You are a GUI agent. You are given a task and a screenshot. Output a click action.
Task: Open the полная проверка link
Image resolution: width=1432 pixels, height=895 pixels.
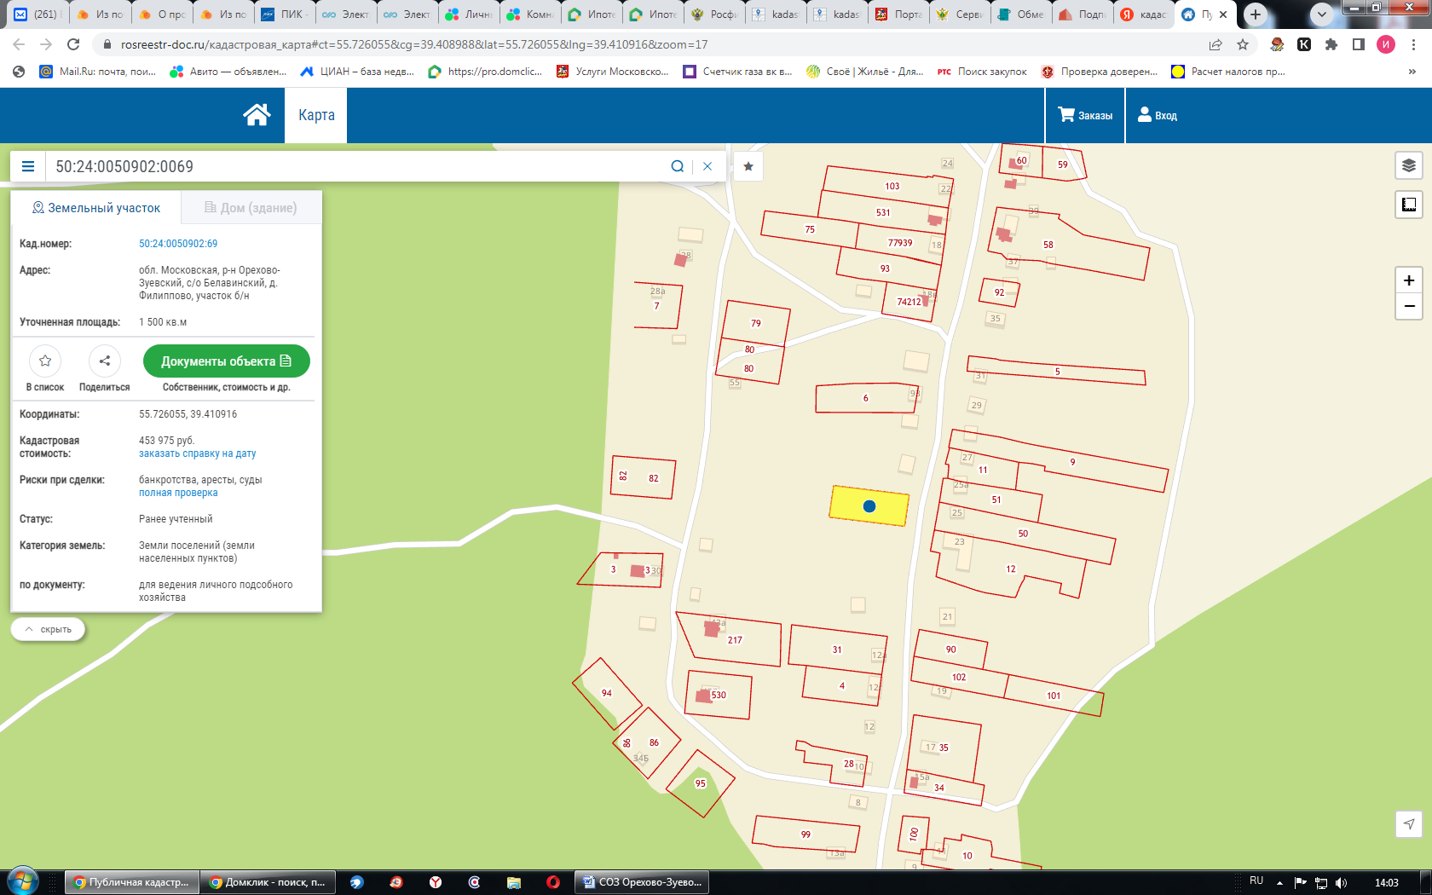(178, 493)
